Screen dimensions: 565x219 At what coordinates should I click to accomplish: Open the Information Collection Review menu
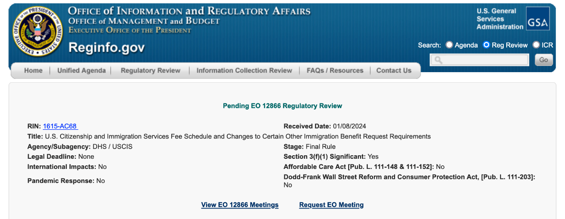click(244, 70)
